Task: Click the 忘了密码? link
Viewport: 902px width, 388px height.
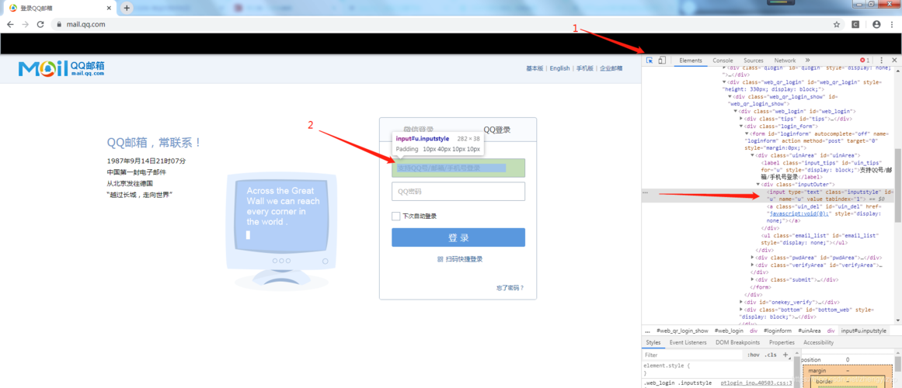Action: pos(510,288)
